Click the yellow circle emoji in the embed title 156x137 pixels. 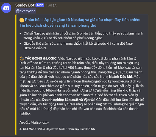point(22,20)
